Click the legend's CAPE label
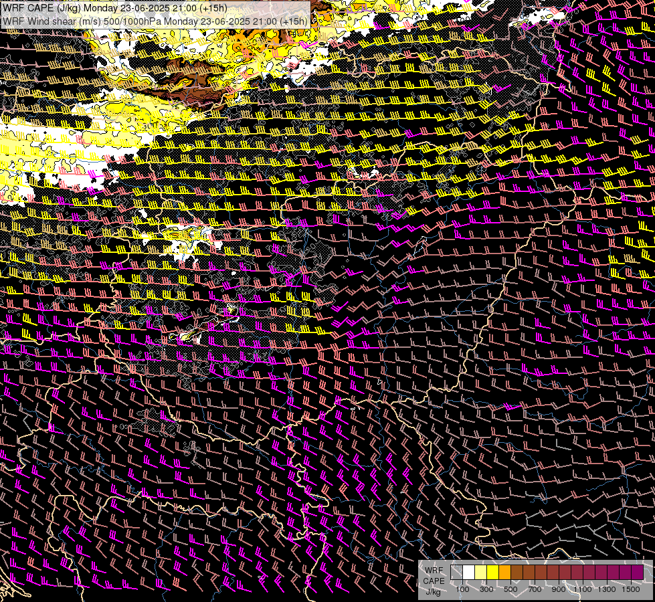The image size is (655, 602). [434, 581]
